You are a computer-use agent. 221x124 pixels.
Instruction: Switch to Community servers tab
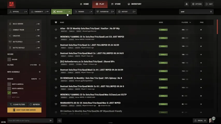[x=39, y=12]
